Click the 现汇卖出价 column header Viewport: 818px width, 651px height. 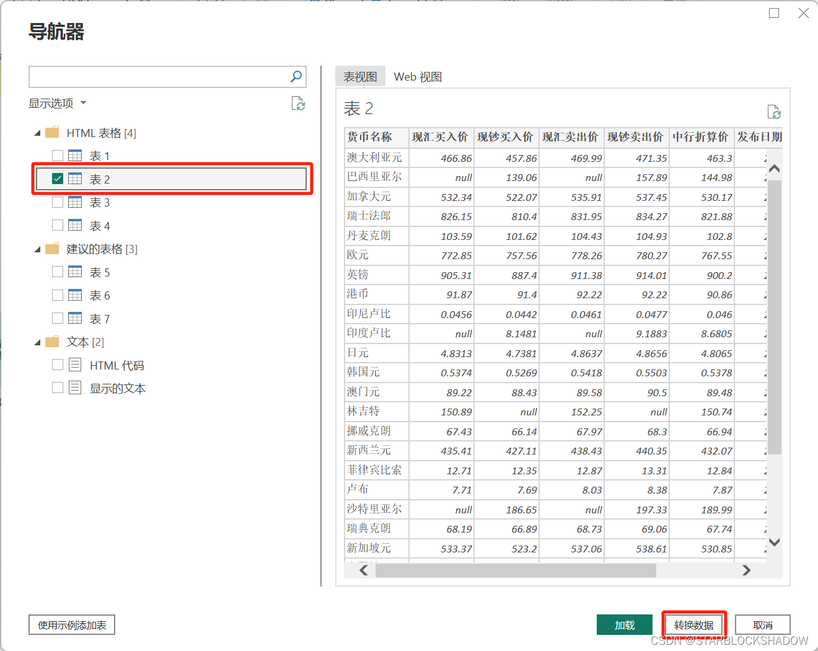[571, 137]
